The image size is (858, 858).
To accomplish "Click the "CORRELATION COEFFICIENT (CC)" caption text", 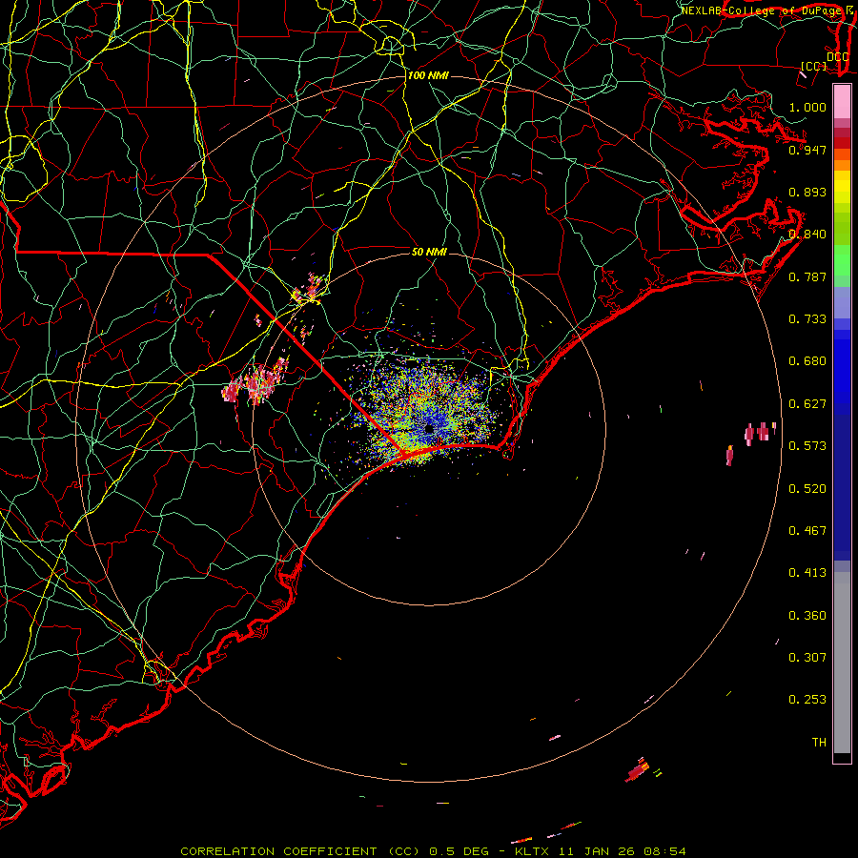I will coord(299,851).
